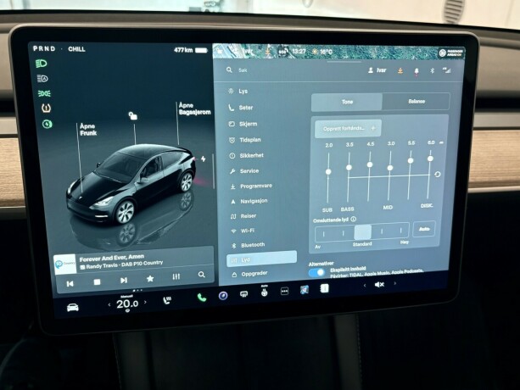Toggle the headlights indicator icon
Image resolution: width=520 pixels, height=390 pixels.
[41, 64]
